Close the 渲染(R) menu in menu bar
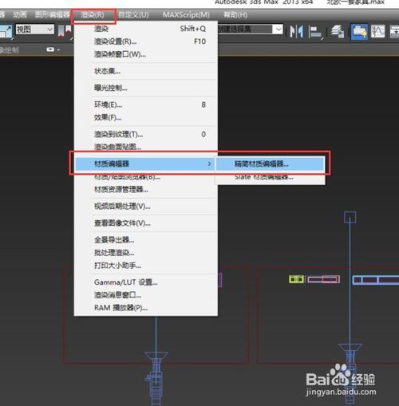399x406 pixels. click(x=93, y=15)
